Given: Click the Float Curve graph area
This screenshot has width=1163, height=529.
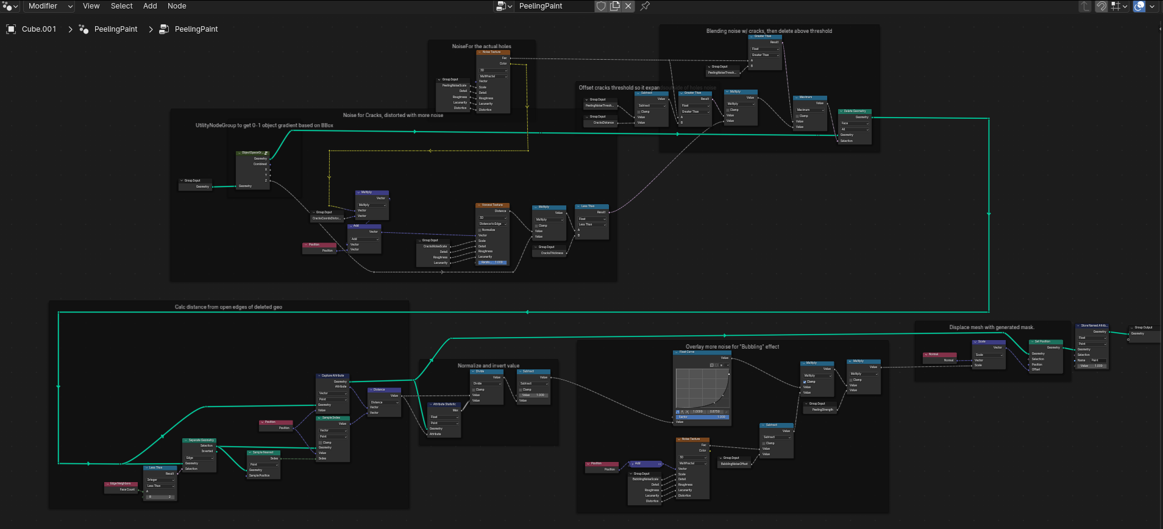Looking at the screenshot, I should [703, 388].
